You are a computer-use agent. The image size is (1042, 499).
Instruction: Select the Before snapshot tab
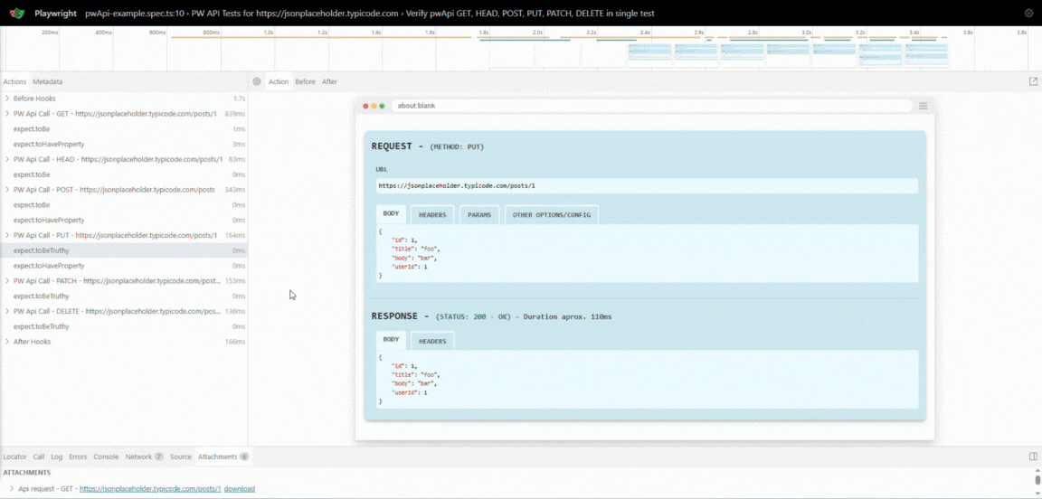[x=305, y=81]
